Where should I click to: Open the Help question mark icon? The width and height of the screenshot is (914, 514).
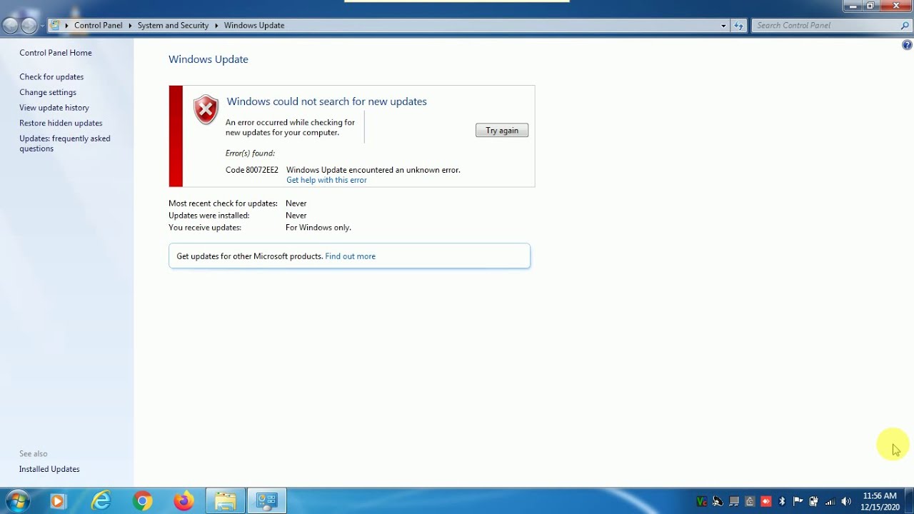(x=907, y=45)
